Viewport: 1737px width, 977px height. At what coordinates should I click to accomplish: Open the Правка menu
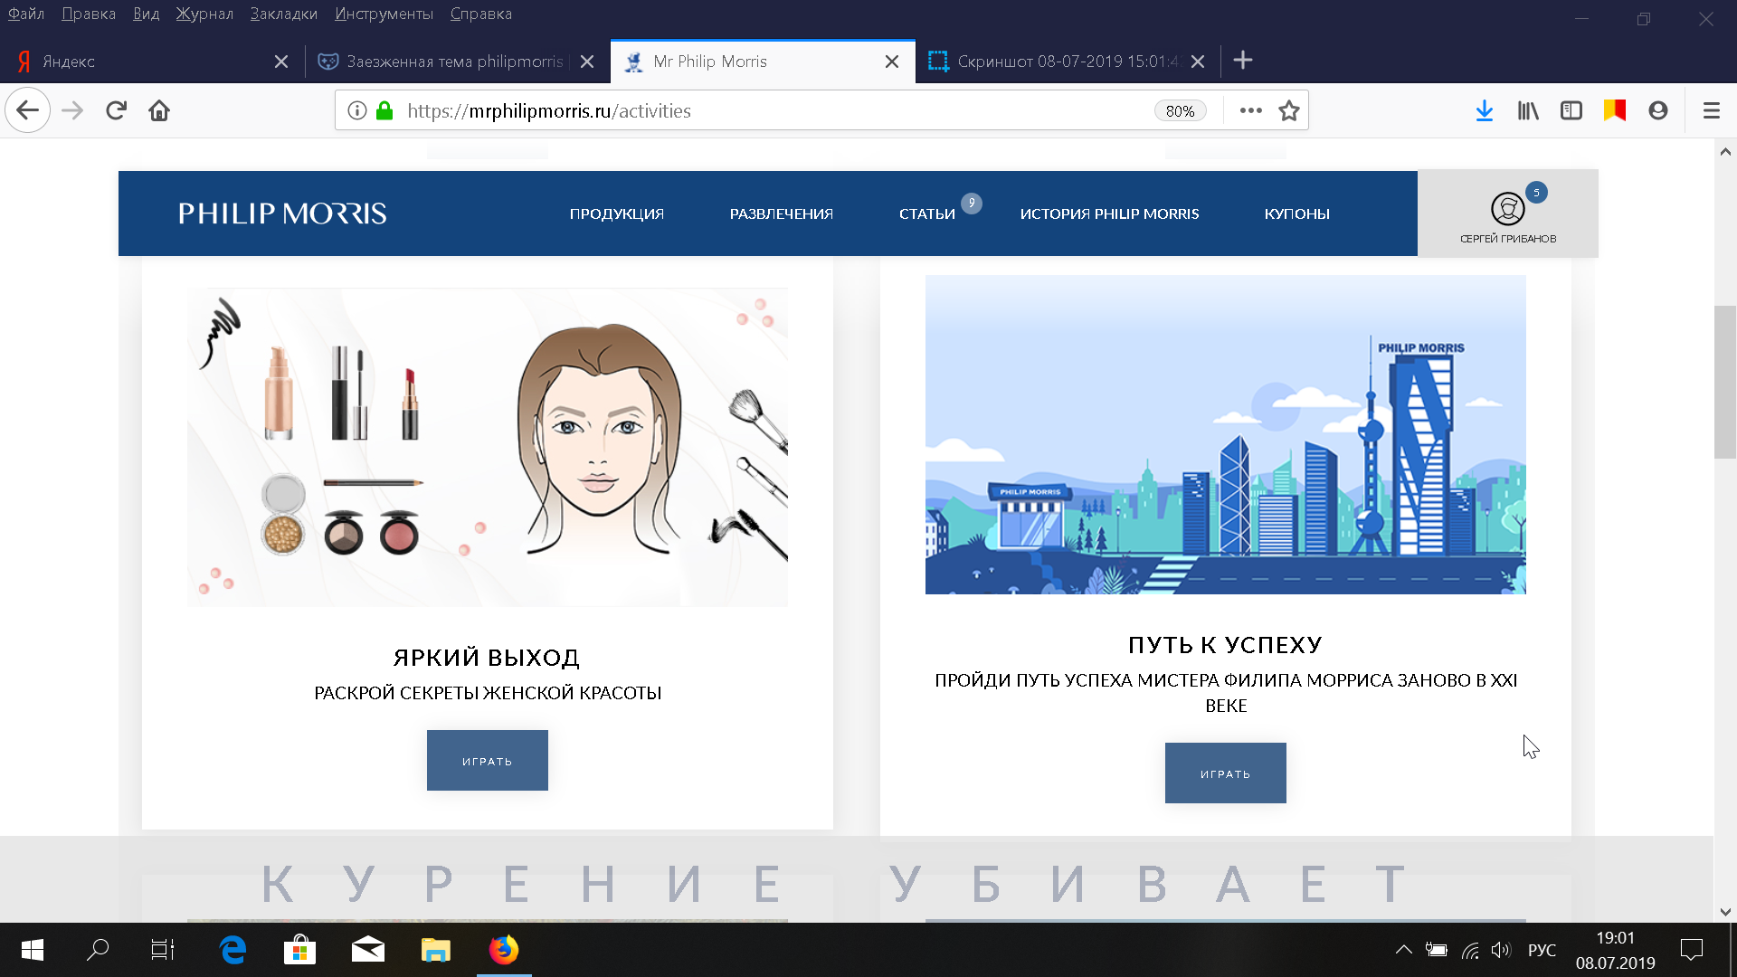pos(89,14)
